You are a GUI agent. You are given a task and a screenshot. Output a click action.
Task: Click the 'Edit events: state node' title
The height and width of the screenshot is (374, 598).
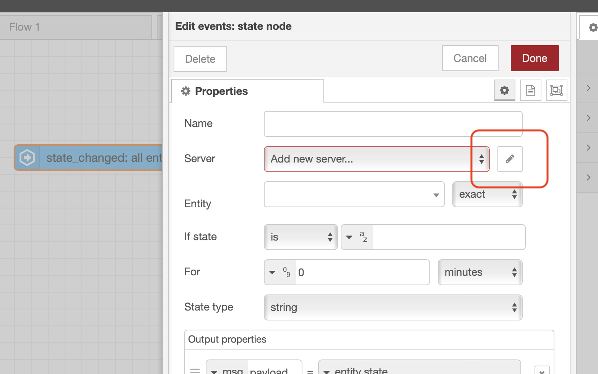point(233,26)
